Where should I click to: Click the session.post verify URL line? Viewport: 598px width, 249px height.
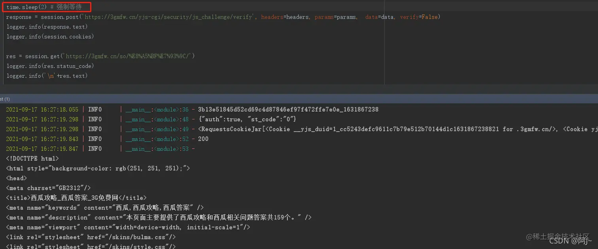(x=223, y=17)
